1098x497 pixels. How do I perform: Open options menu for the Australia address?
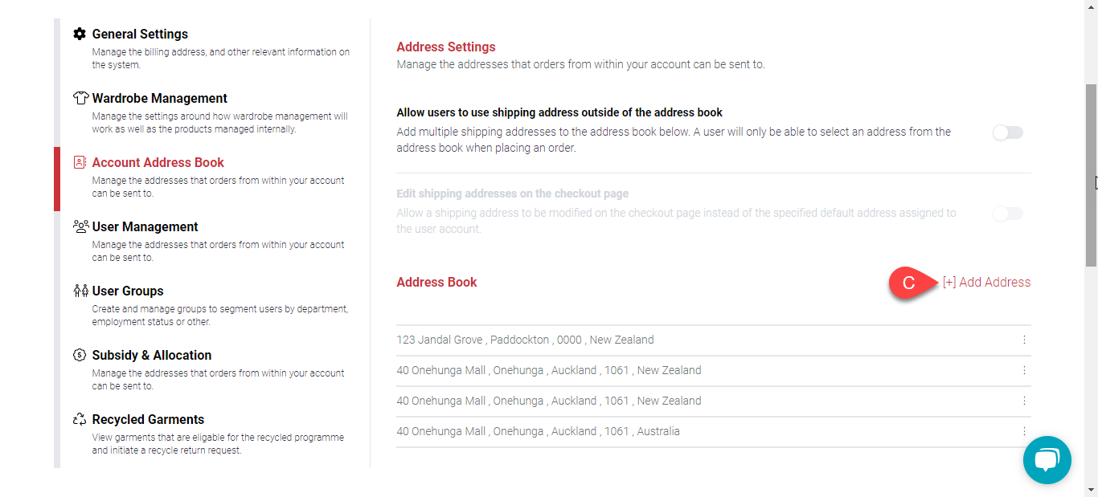[x=1024, y=431]
